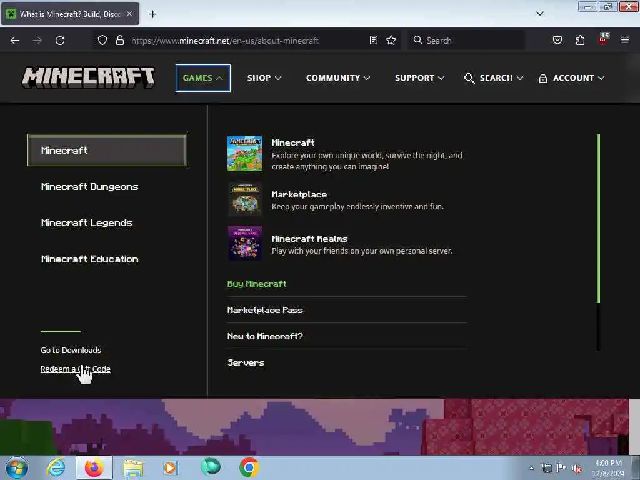The image size is (640, 480).
Task: Open the Minecraft Realms title link
Action: (x=309, y=239)
